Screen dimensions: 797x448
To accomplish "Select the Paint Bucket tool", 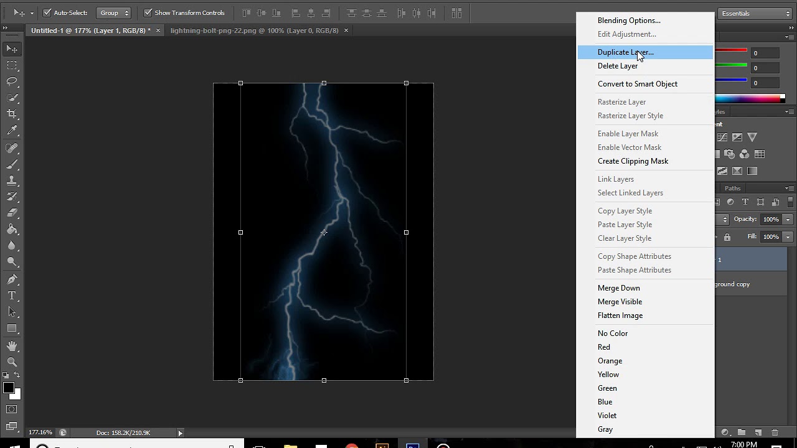I will coord(12,229).
